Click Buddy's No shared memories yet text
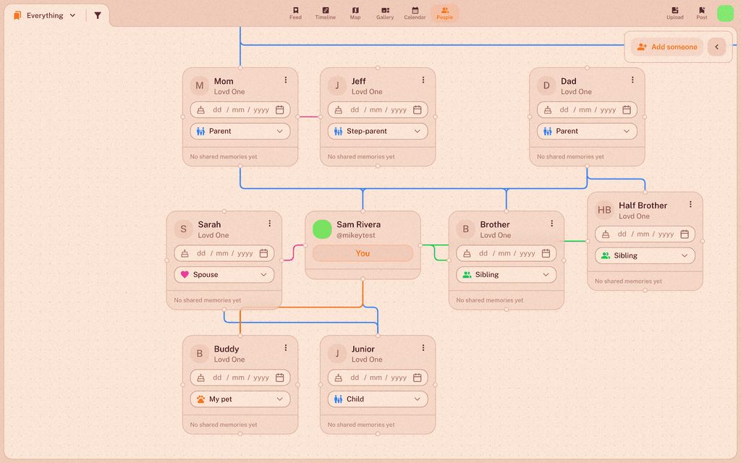The image size is (741, 463). [224, 425]
